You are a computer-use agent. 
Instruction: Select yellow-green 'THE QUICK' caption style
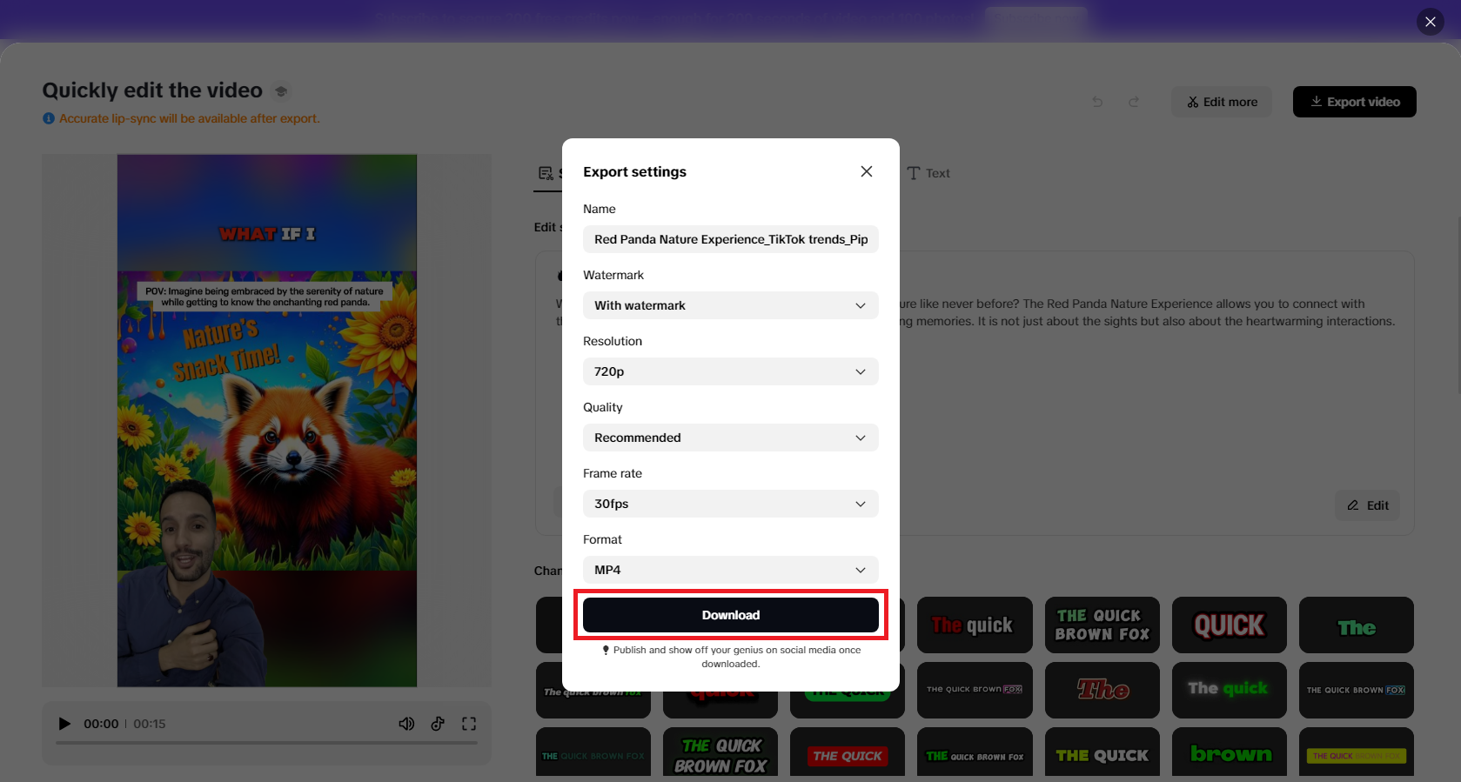pos(1102,753)
